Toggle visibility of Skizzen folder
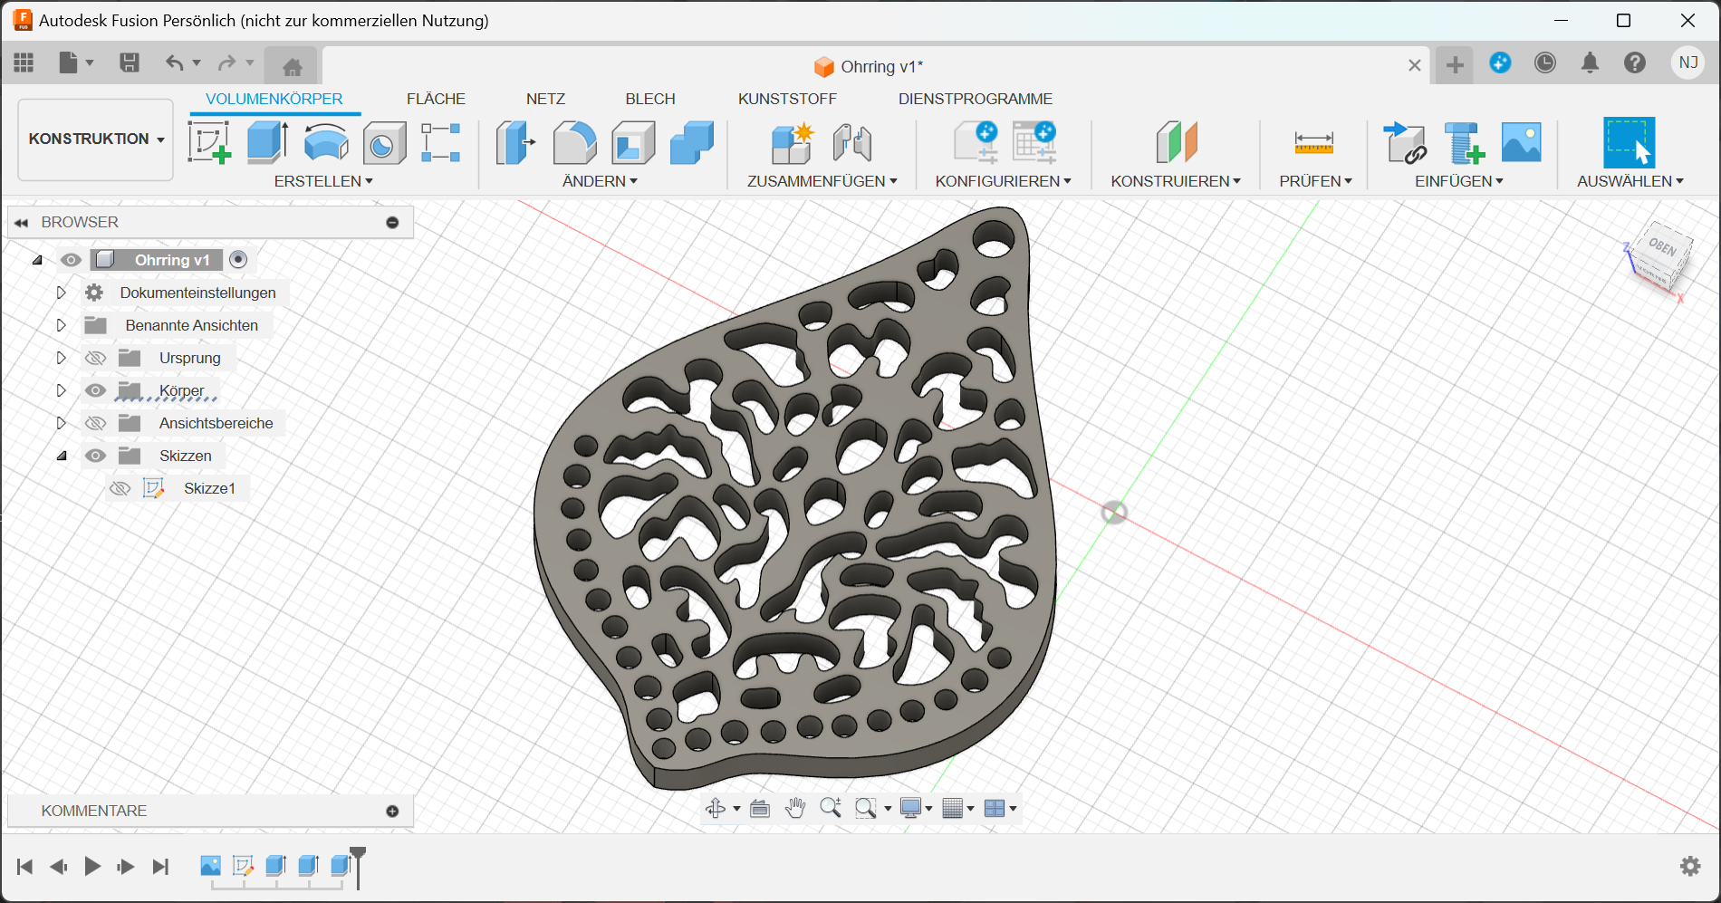 (95, 456)
